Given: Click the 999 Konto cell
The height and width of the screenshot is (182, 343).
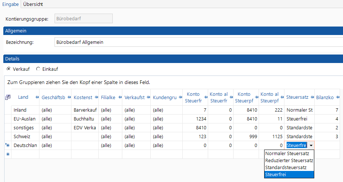Looking at the screenshot, I should click(x=246, y=136).
